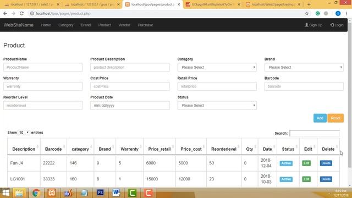Open the Status dropdown
352x198 pixels.
click(217, 106)
